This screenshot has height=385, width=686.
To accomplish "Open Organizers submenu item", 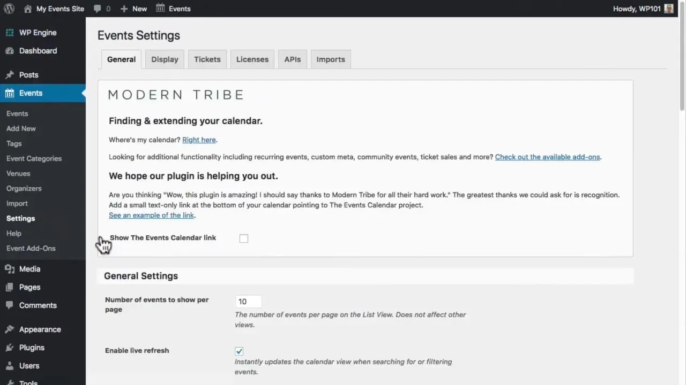I will click(x=24, y=188).
